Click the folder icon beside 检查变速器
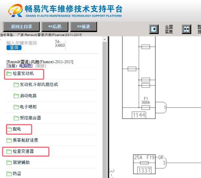Image resolution: width=201 pixels, height=178 pixels. (9, 151)
